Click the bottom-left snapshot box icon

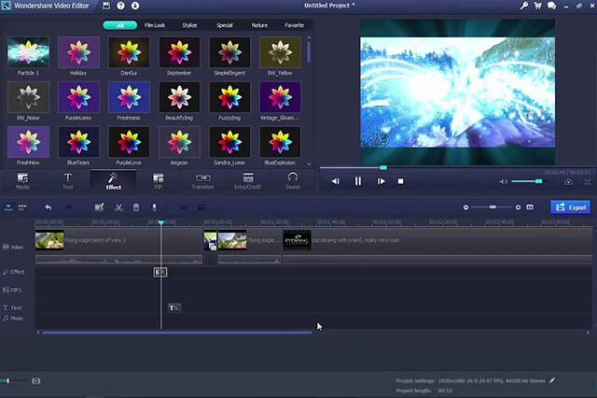pos(35,381)
